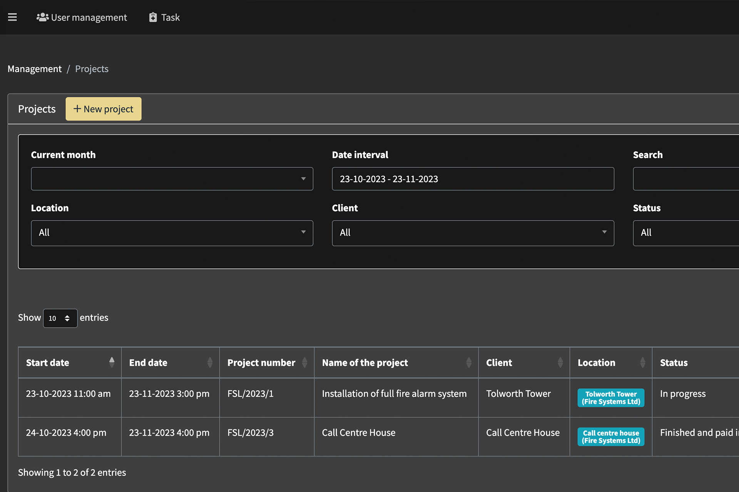739x492 pixels.
Task: Click the Tolworth Tower location badge
Action: click(x=611, y=398)
